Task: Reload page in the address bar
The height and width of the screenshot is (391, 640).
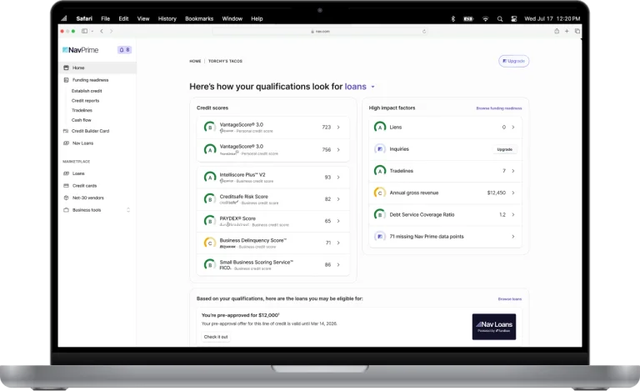Action: coord(424,32)
